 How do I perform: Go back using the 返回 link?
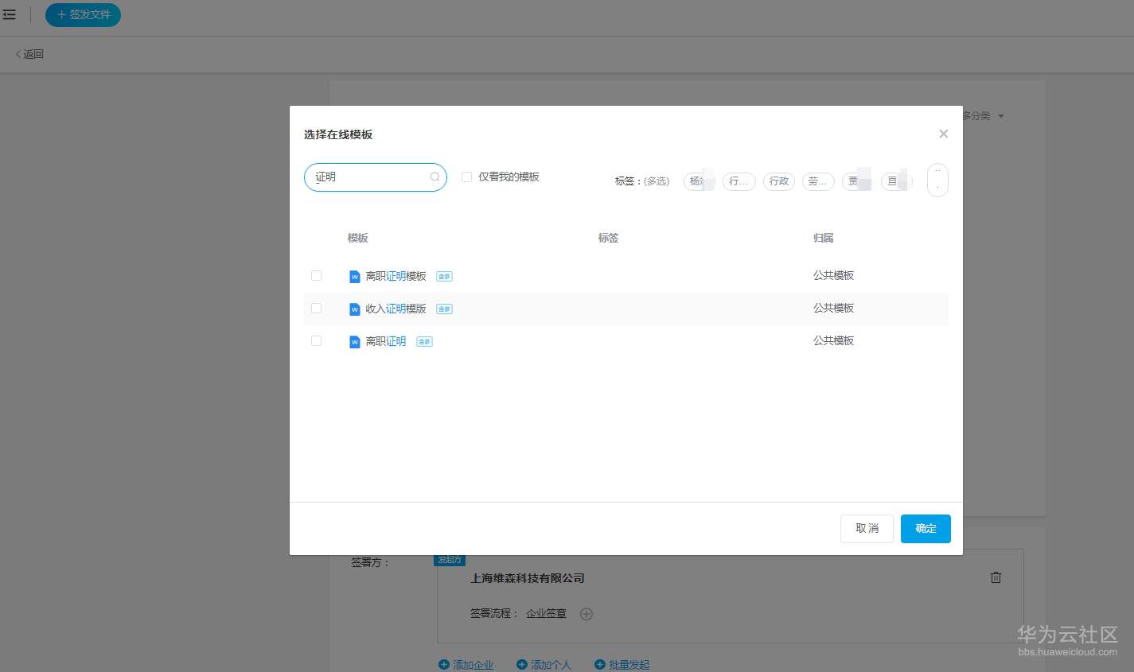(30, 54)
